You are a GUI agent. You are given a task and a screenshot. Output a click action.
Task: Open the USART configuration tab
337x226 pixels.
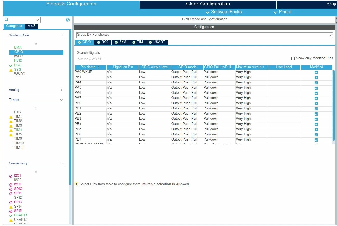coord(157,42)
